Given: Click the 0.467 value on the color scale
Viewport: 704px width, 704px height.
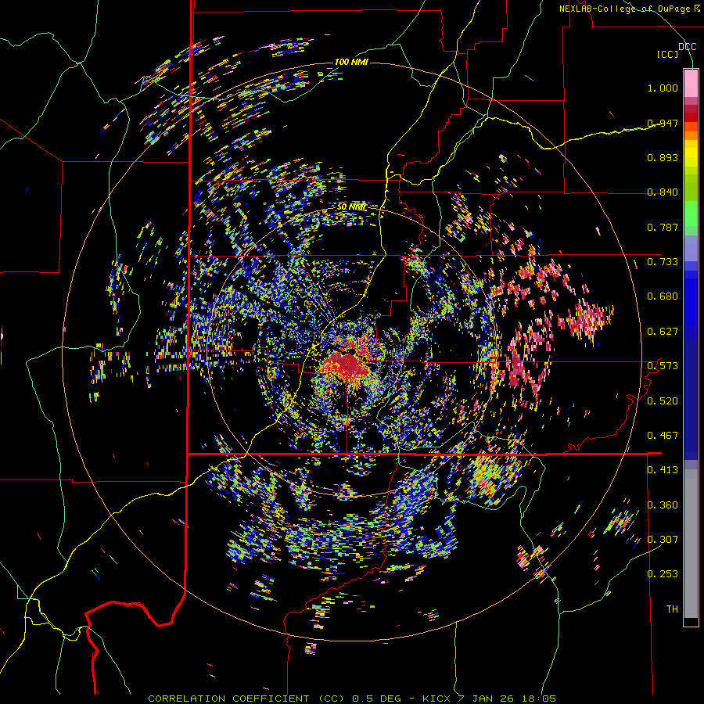Looking at the screenshot, I should click(x=663, y=436).
